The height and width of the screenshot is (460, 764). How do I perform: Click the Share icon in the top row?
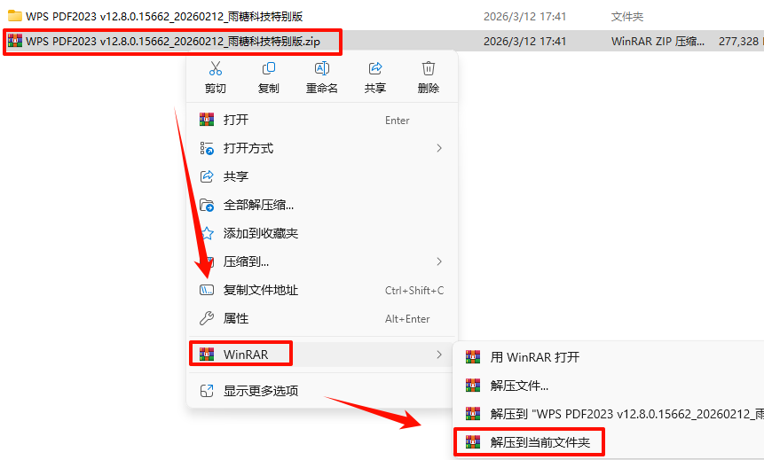375,68
